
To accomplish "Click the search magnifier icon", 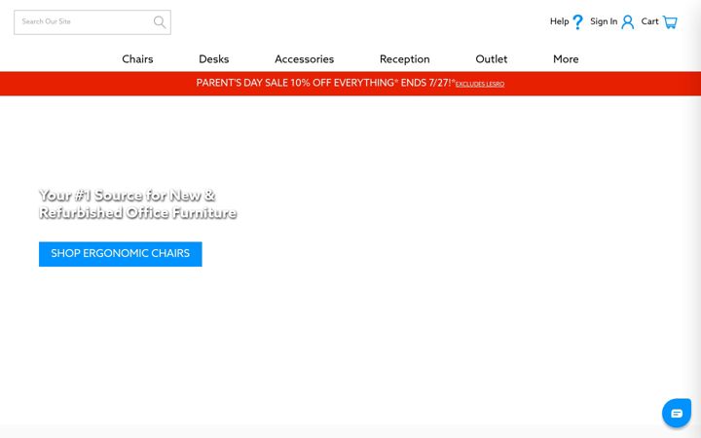I will click(x=160, y=21).
